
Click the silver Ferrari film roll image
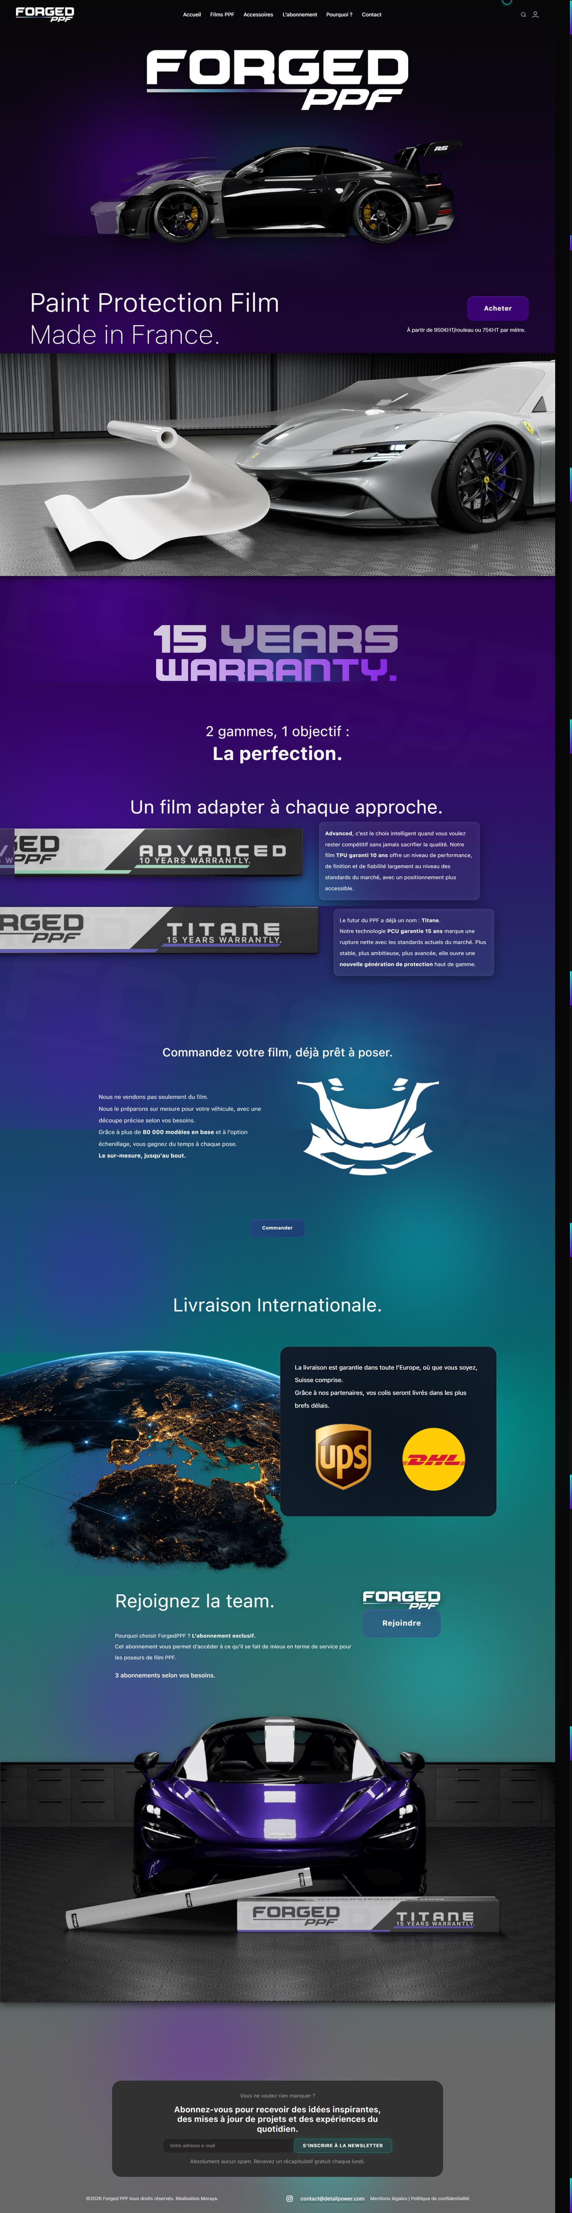click(x=277, y=465)
